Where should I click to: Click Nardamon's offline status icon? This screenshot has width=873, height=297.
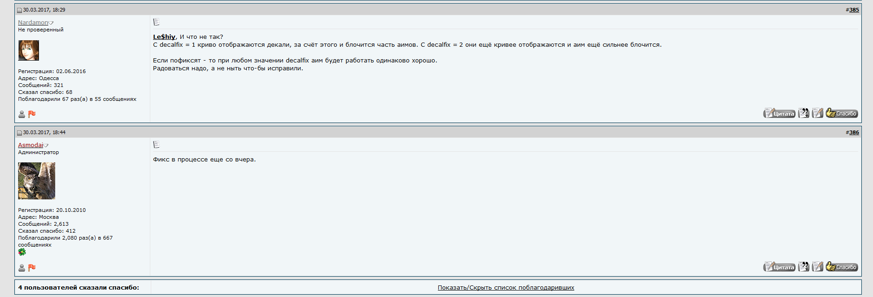tap(22, 114)
